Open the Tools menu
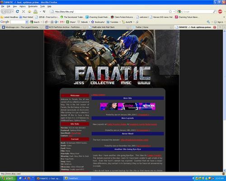 tap(42, 6)
